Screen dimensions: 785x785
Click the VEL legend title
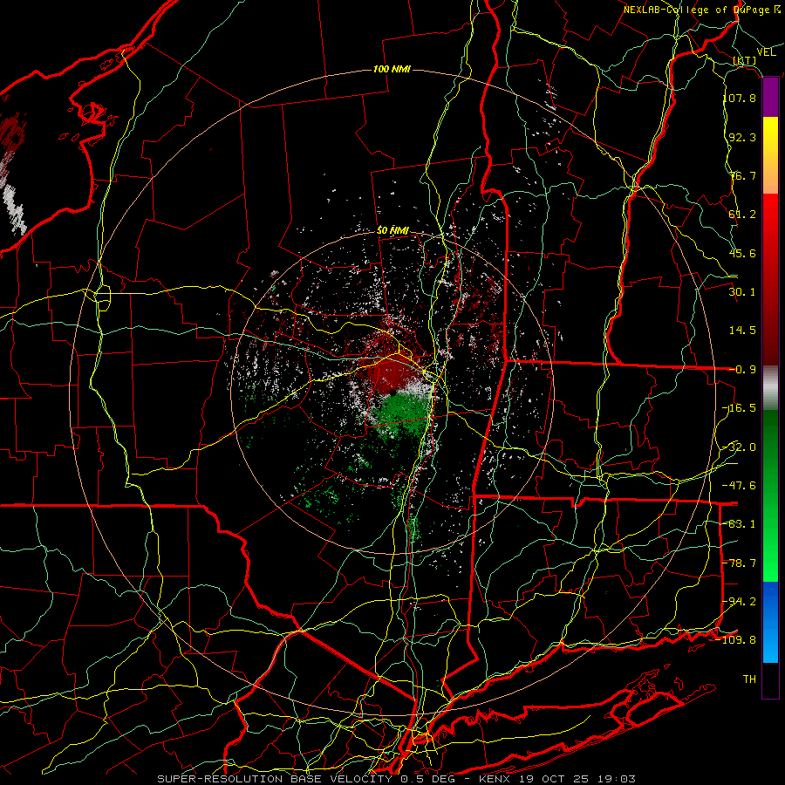pos(766,52)
